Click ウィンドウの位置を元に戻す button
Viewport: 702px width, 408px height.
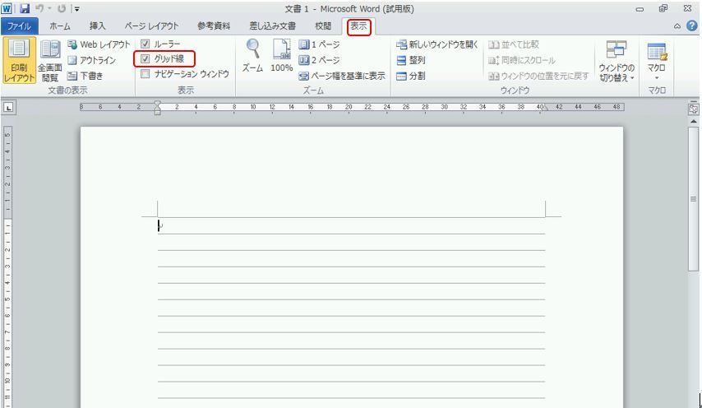pyautogui.click(x=538, y=76)
